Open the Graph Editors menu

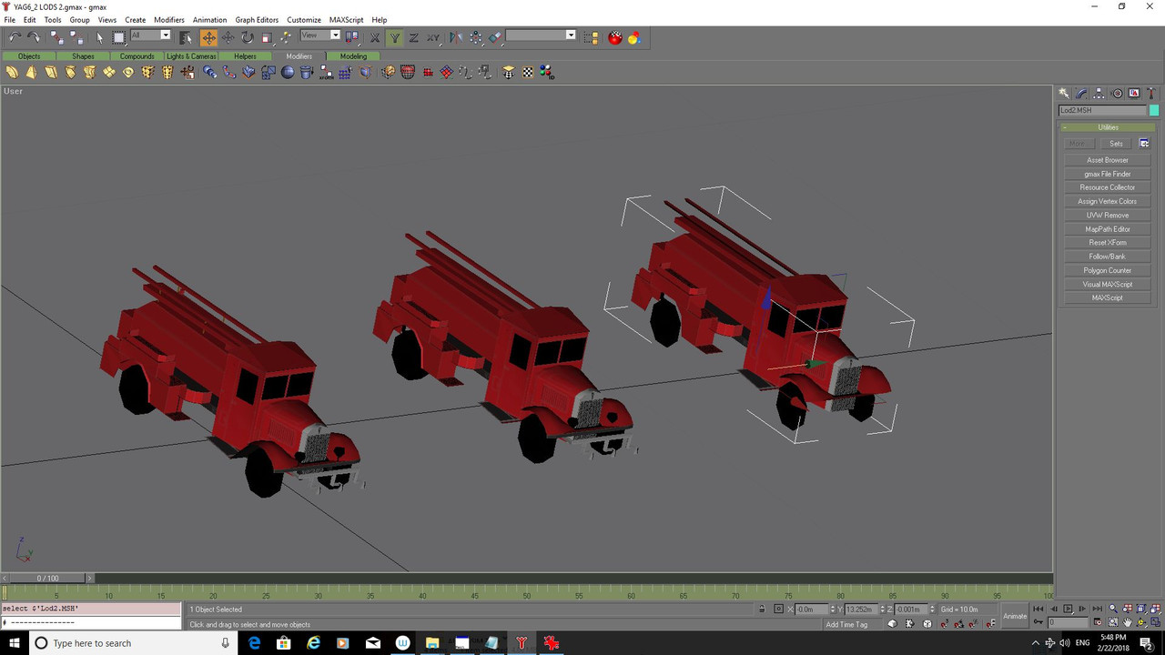coord(257,19)
